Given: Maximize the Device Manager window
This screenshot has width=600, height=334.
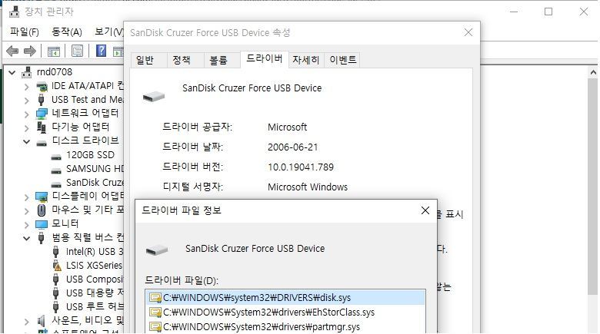Looking at the screenshot, I should click(x=548, y=12).
